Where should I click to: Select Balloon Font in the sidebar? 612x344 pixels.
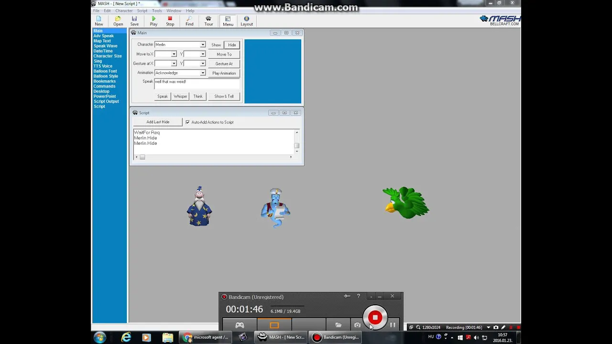click(105, 71)
